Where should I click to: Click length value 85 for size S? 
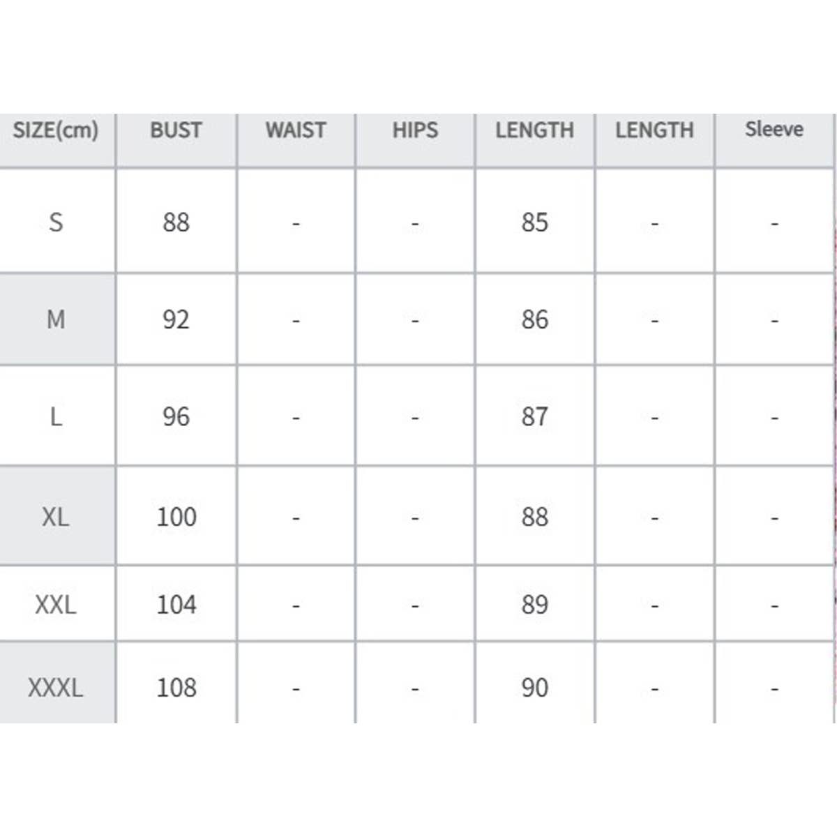[x=535, y=223]
